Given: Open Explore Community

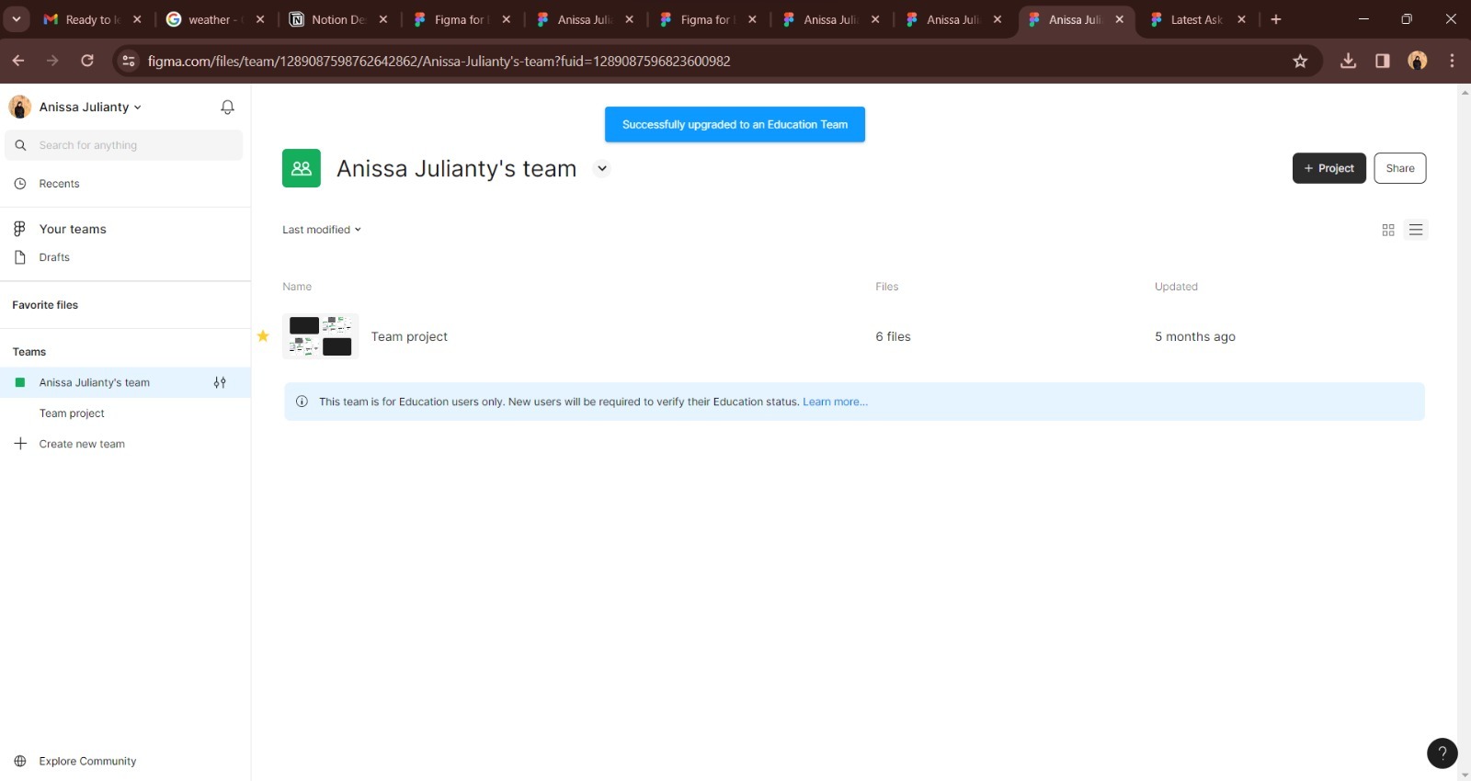Looking at the screenshot, I should coord(87,761).
